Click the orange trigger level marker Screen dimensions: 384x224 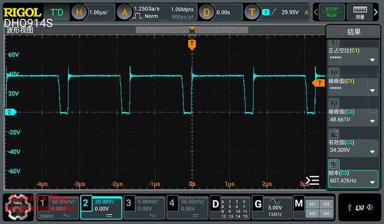pyautogui.click(x=318, y=83)
